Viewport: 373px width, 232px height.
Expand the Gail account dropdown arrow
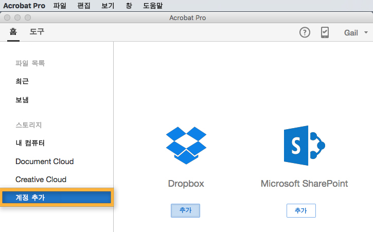tap(366, 32)
